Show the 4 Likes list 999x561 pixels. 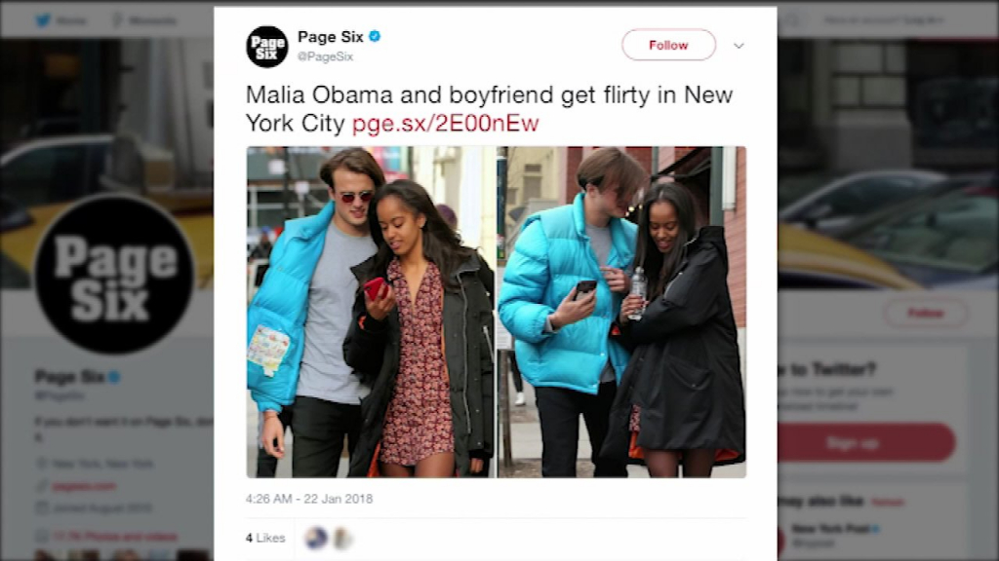[265, 538]
